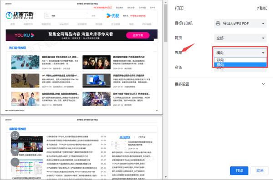
Task: Zoom in the preview with the plus icon
Action: click(x=15, y=151)
